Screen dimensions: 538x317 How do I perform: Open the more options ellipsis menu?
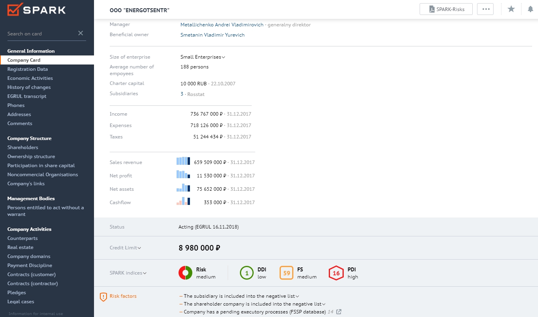(x=485, y=9)
